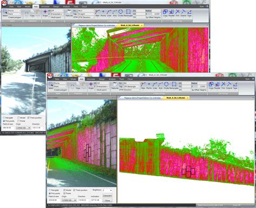Open Origin dropdown in back window viewer panel
Screen dimensions: 256x208
(23, 128)
